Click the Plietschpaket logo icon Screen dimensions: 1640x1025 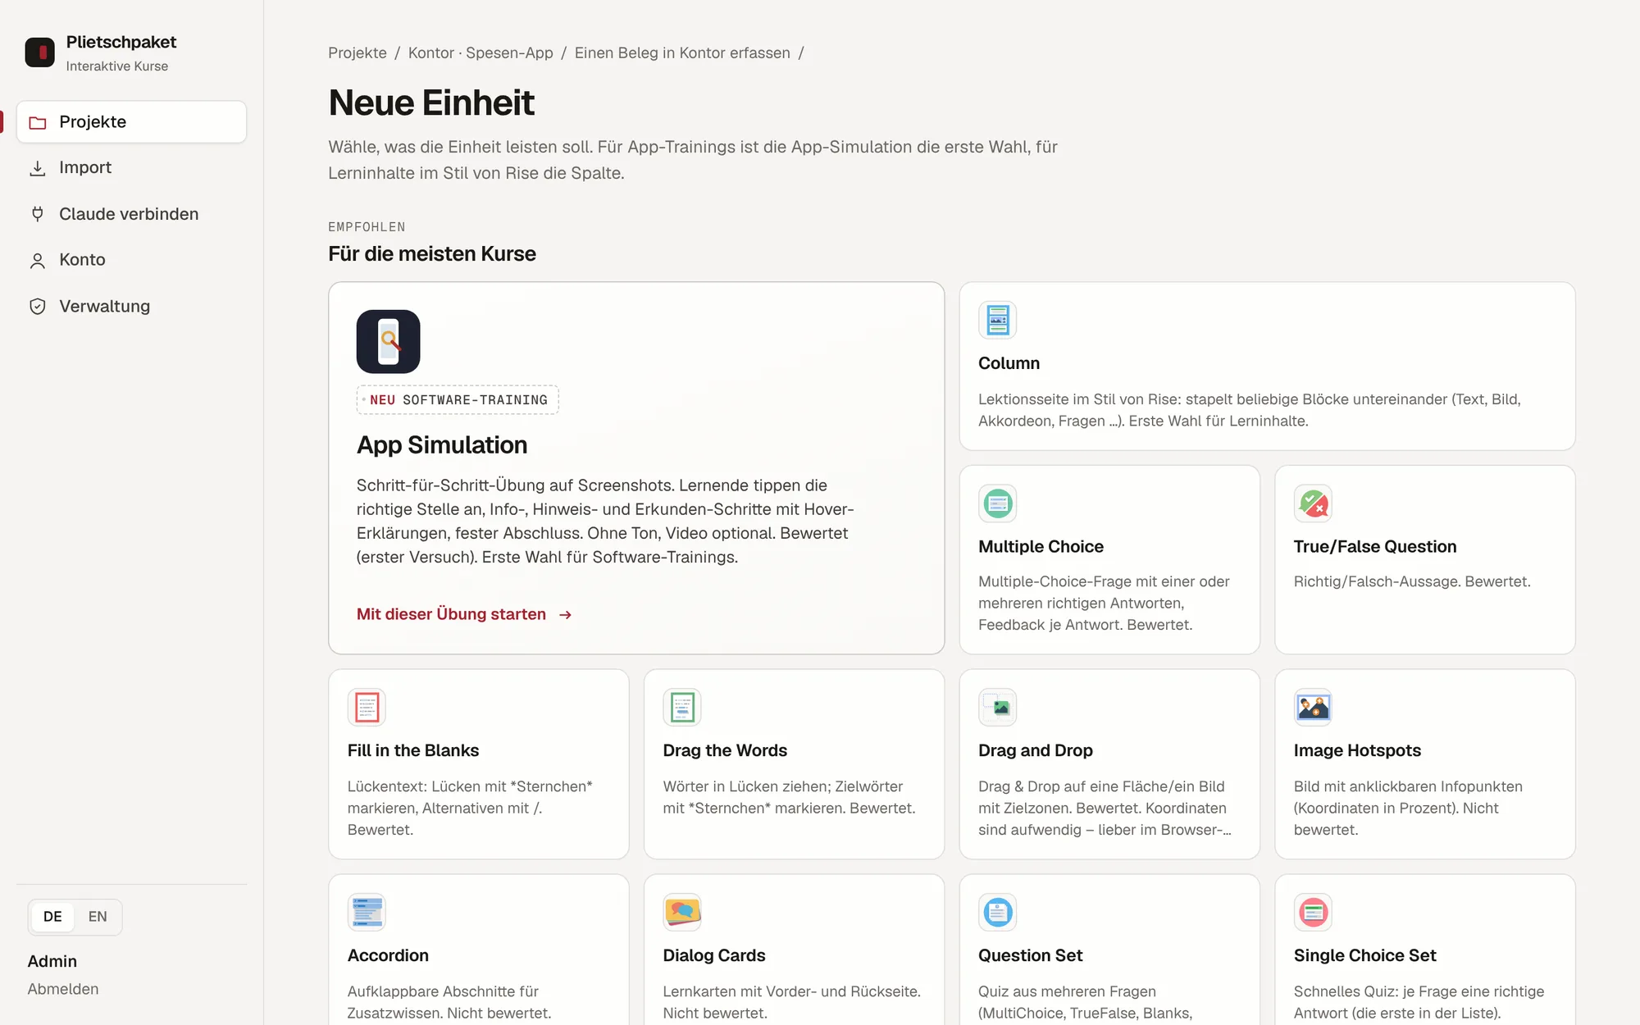[39, 52]
